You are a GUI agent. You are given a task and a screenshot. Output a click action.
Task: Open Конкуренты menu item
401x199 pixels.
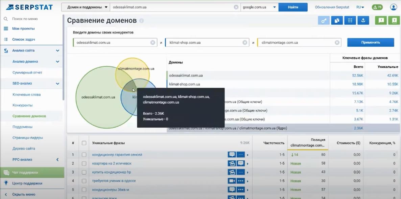[23, 105]
